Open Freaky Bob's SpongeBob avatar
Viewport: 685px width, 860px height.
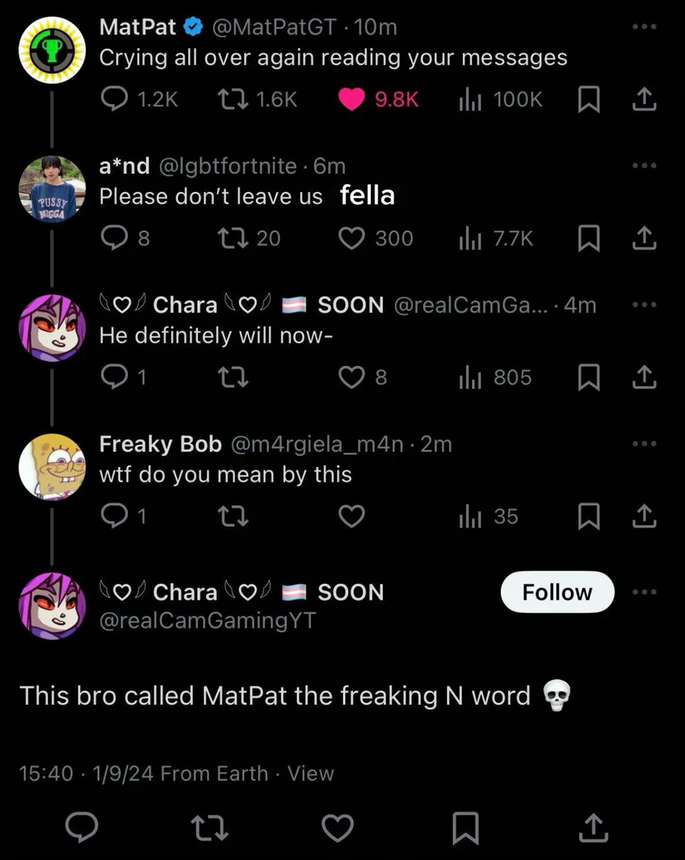point(51,467)
